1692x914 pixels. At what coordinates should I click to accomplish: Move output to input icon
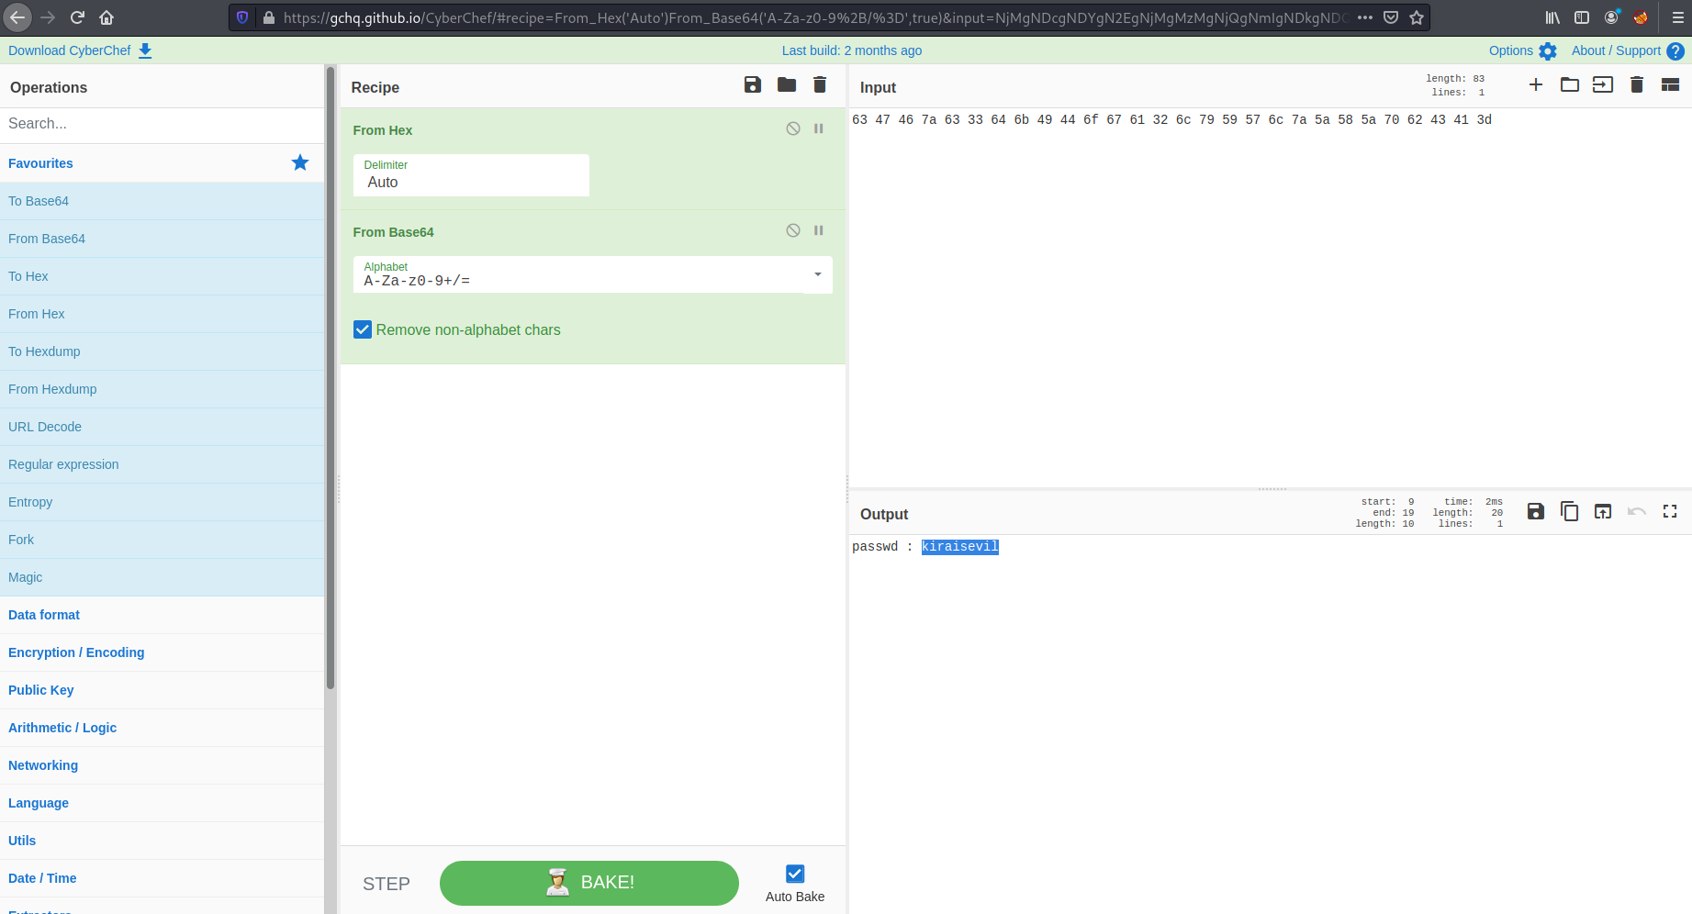point(1603,512)
